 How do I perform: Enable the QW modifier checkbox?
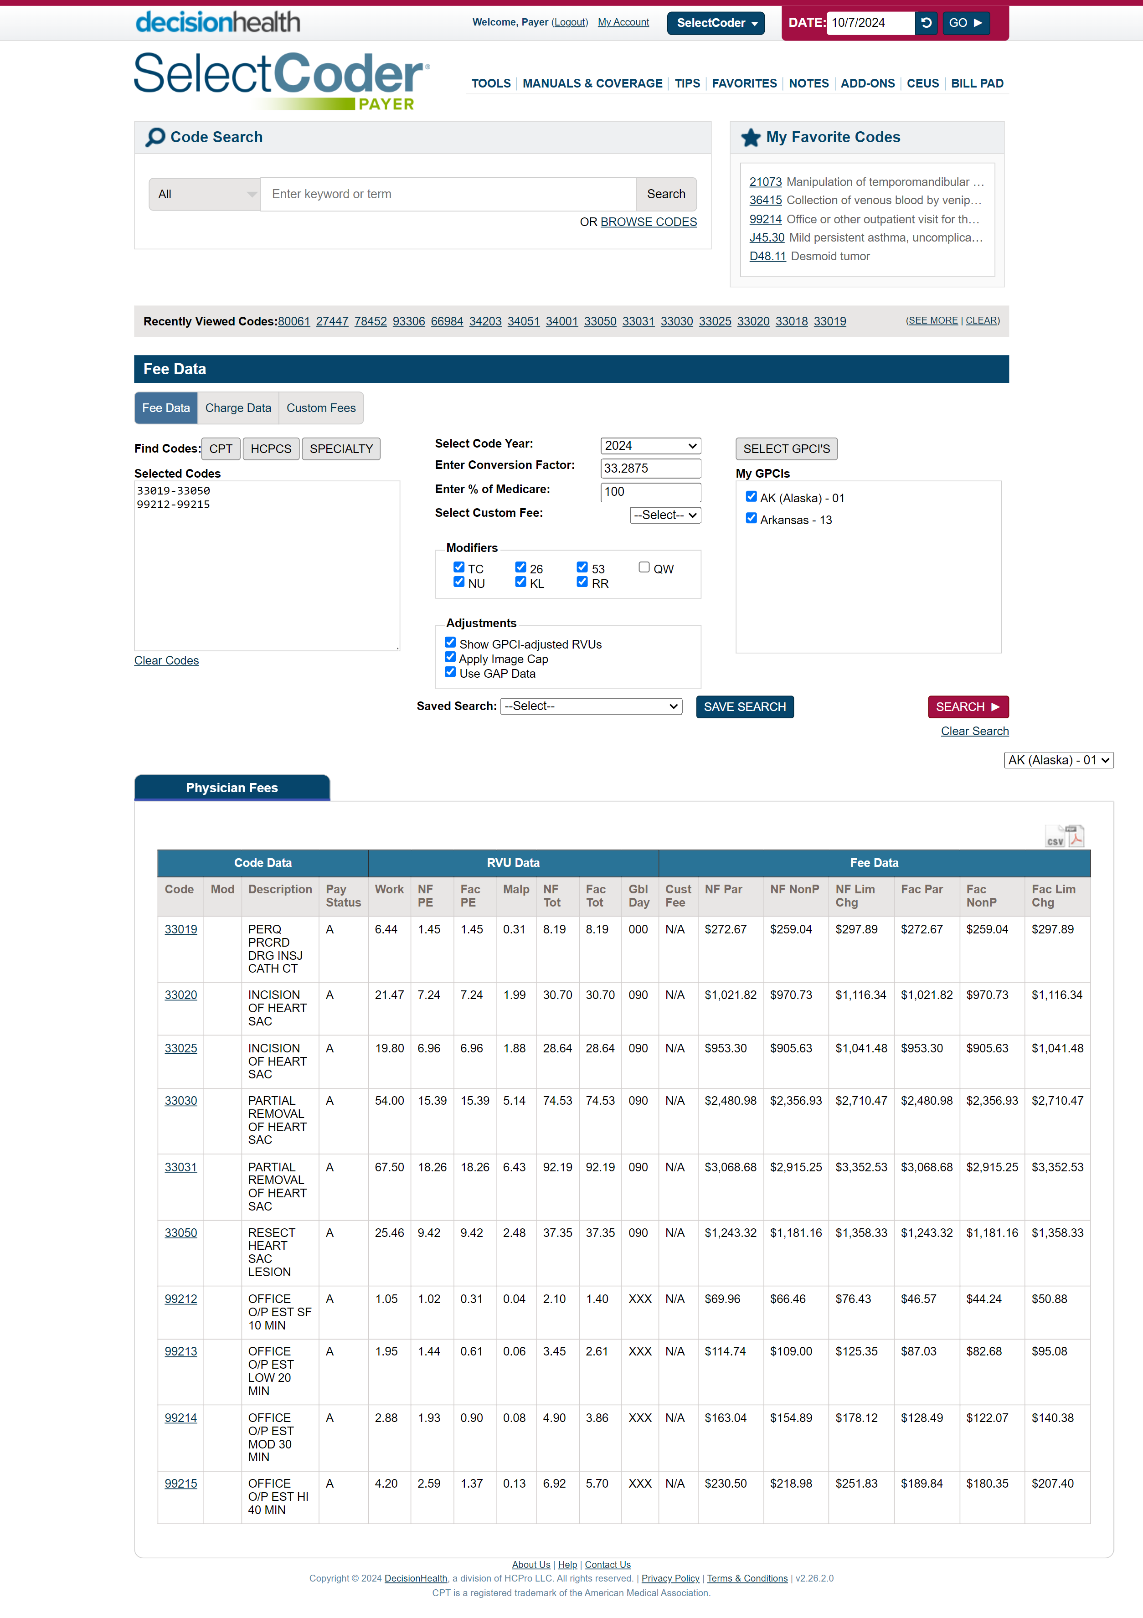point(644,567)
